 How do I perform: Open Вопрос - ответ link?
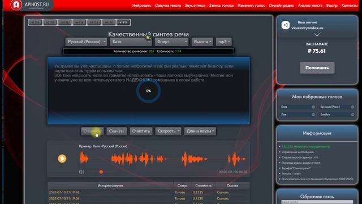(x=291, y=173)
